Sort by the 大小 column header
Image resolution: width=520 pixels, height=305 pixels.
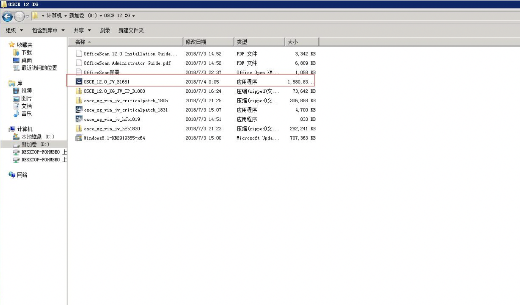(x=302, y=42)
